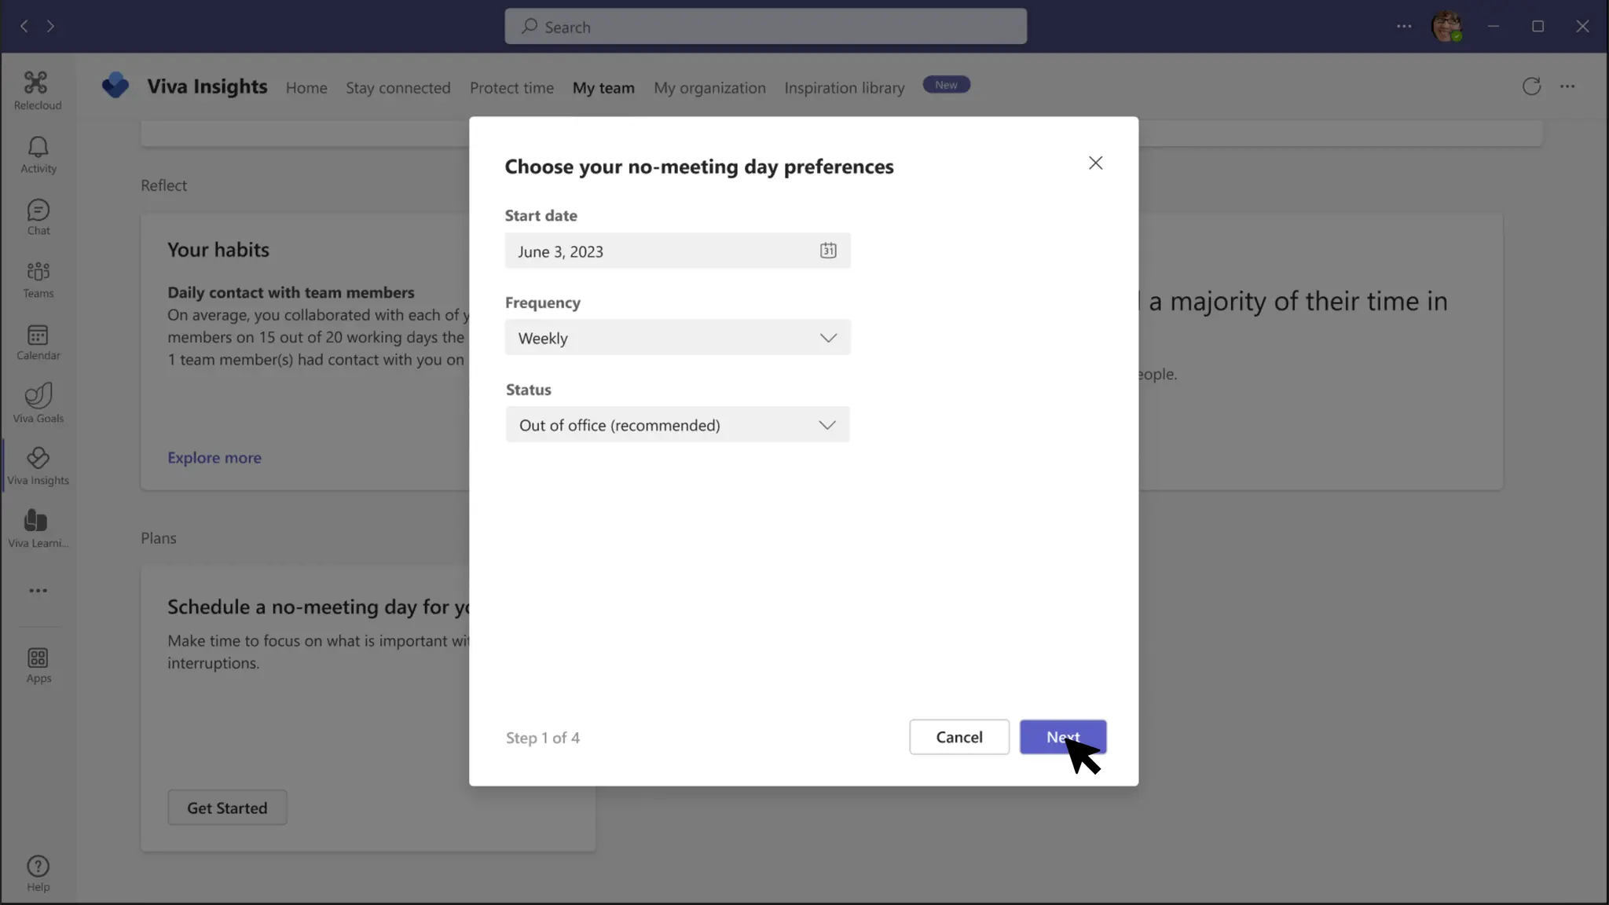Refresh the Viva Insights page
The image size is (1609, 905).
[1531, 86]
